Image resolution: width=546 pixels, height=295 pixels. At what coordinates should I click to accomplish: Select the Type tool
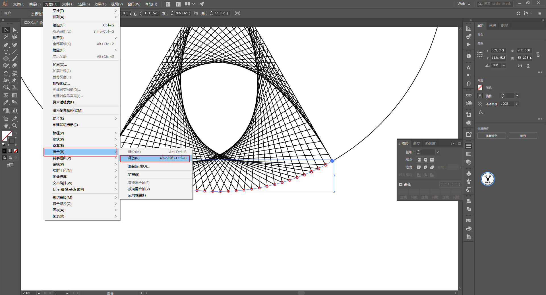[6, 52]
